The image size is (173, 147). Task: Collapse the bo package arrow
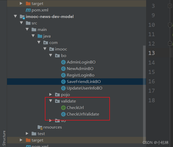[51, 56]
